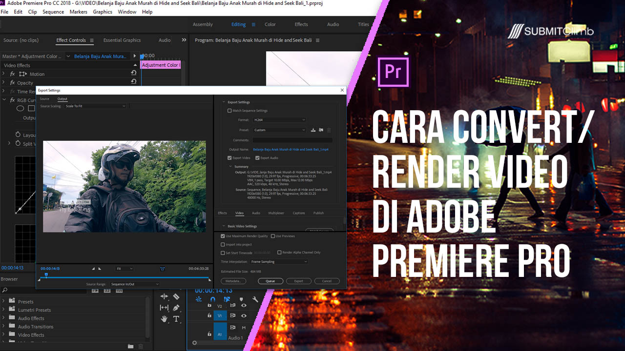
Task: Click the Queue button
Action: pos(270,281)
